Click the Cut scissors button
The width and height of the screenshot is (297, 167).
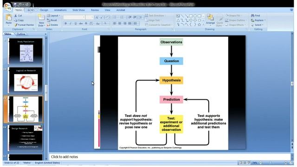coord(18,15)
